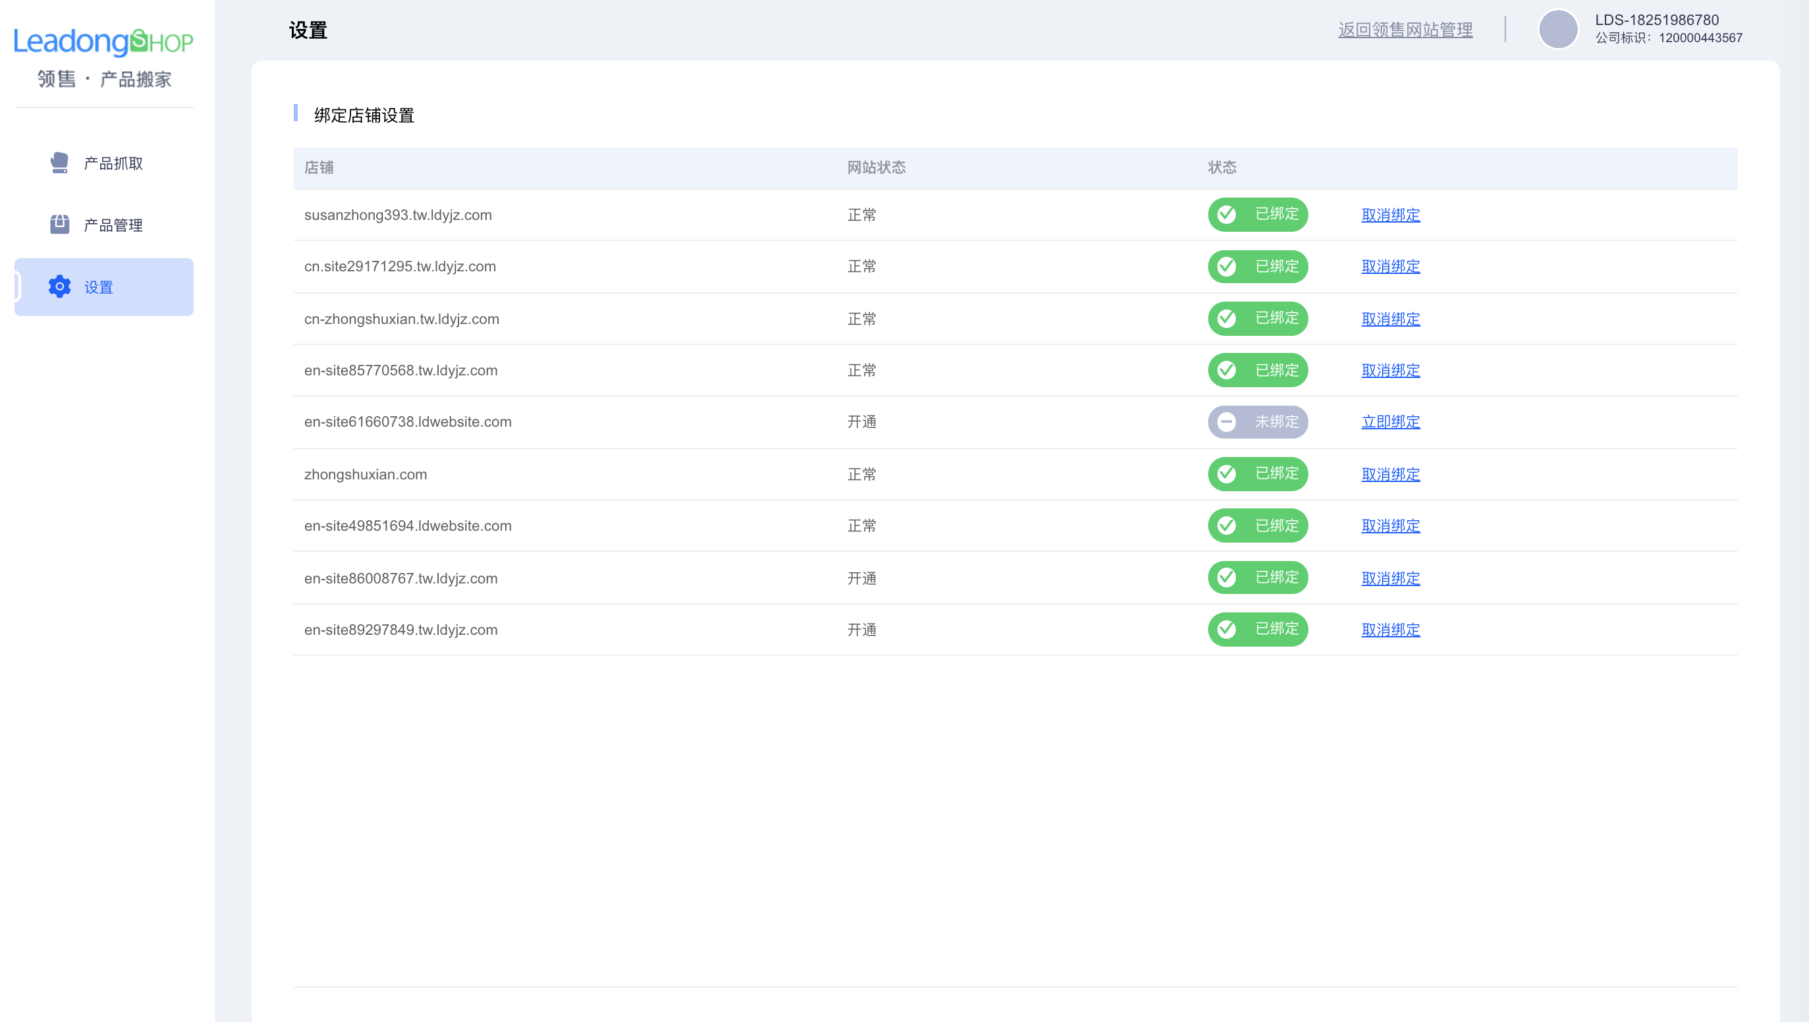1809x1022 pixels.
Task: Click 返回领售网站管理 link
Action: coord(1405,30)
